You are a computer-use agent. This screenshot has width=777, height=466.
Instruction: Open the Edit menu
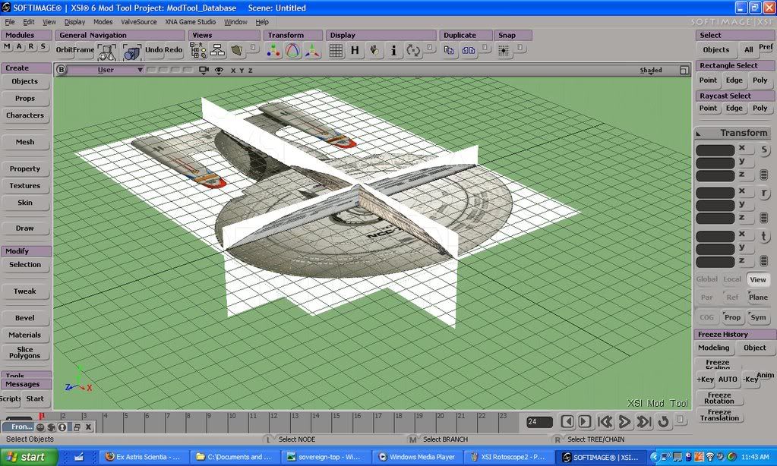pyautogui.click(x=29, y=22)
